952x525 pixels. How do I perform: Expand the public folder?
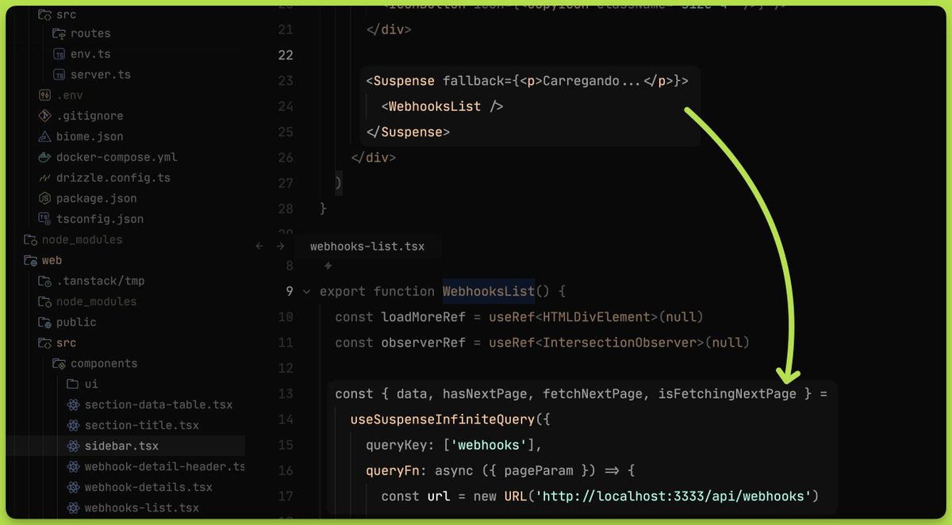coord(76,322)
